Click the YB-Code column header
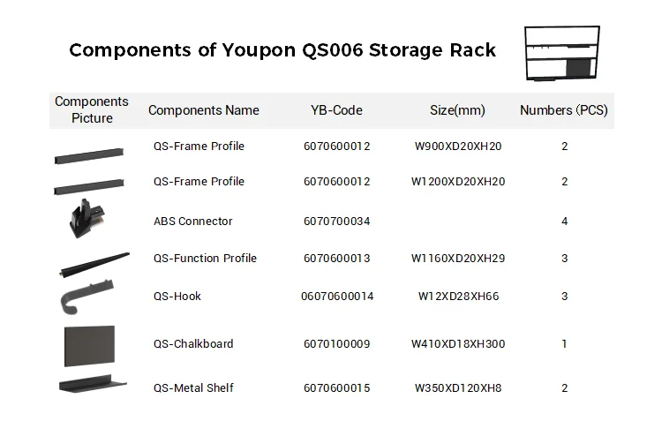The image size is (662, 421). pyautogui.click(x=336, y=110)
